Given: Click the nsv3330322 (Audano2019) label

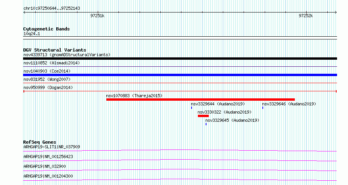Looking at the screenshot, I should pyautogui.click(x=224, y=112).
